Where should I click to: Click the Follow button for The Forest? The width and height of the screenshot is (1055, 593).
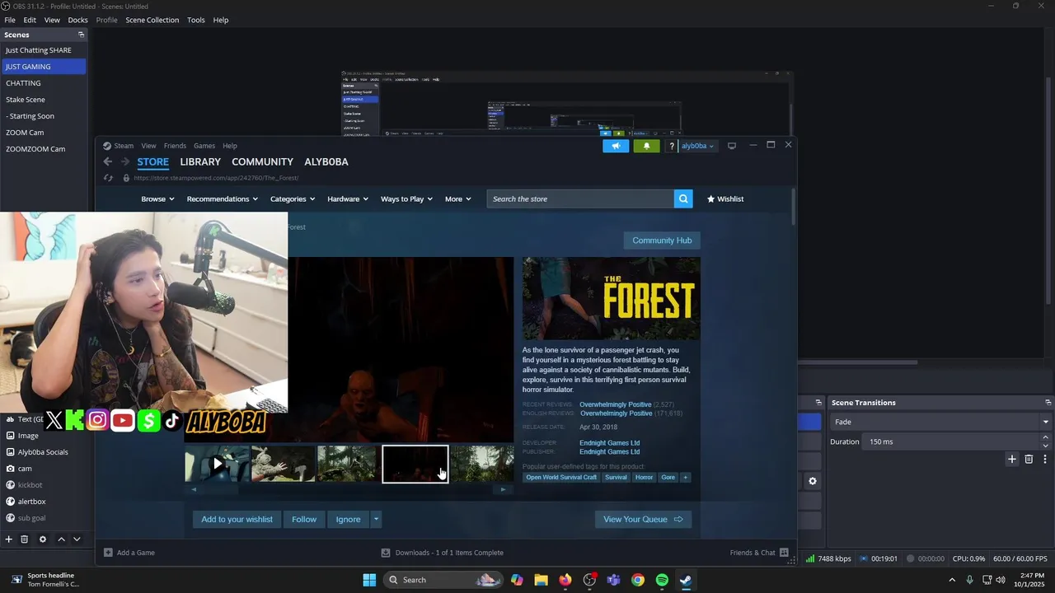tap(304, 519)
